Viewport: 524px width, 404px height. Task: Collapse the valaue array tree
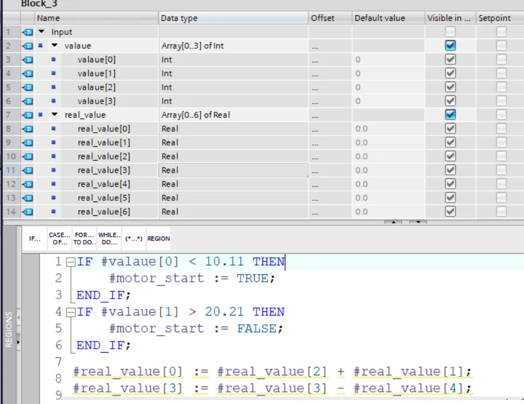coord(54,45)
